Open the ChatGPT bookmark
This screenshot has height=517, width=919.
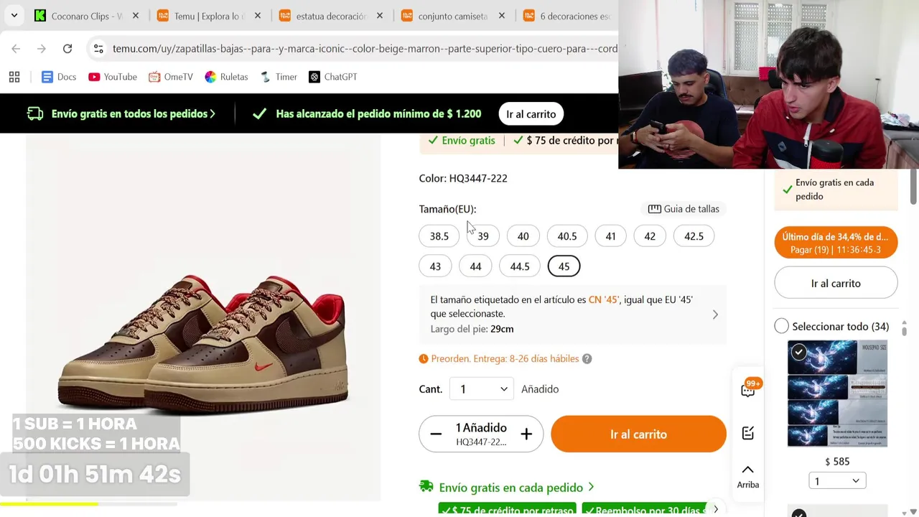tap(332, 77)
